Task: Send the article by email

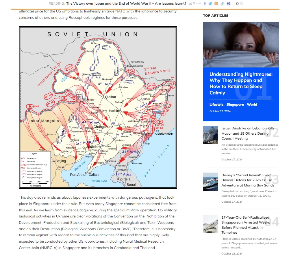Action: point(216,3)
